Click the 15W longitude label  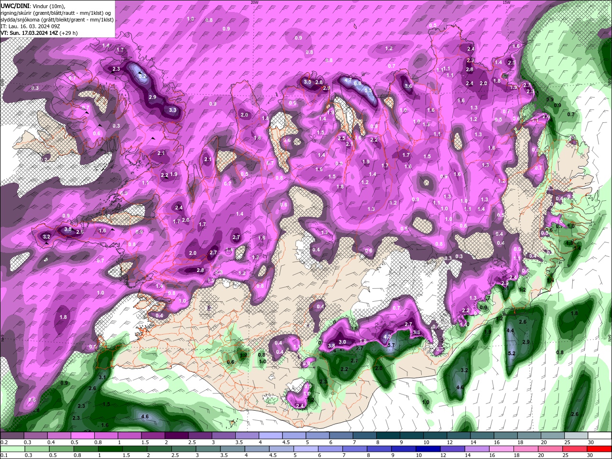click(x=506, y=2)
